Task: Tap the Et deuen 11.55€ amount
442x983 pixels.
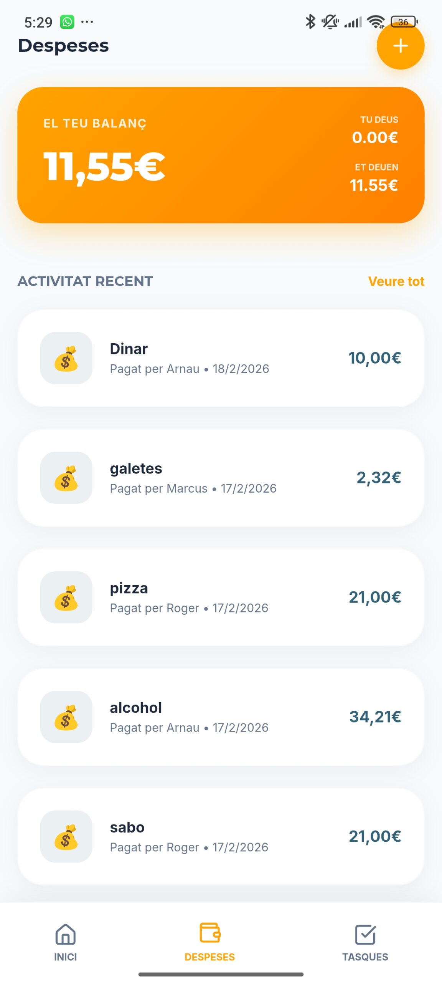Action: pos(374,185)
